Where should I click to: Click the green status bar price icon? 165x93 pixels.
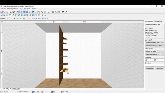point(52,92)
